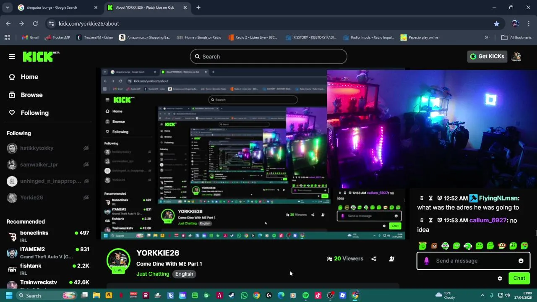Open Gmail bookmark
Viewport: 537px width, 302px height.
coord(30,37)
